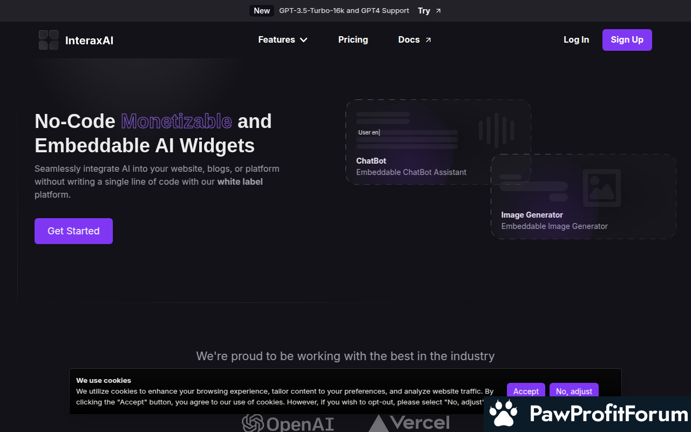Screen dimensions: 691x432
Task: Click the picture placeholder icon in Image Generator card
Action: point(602,188)
